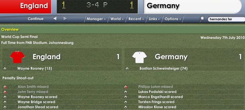The height and width of the screenshot is (110, 245).
Task: Select the Overview section tab
Action: [x=10, y=30]
